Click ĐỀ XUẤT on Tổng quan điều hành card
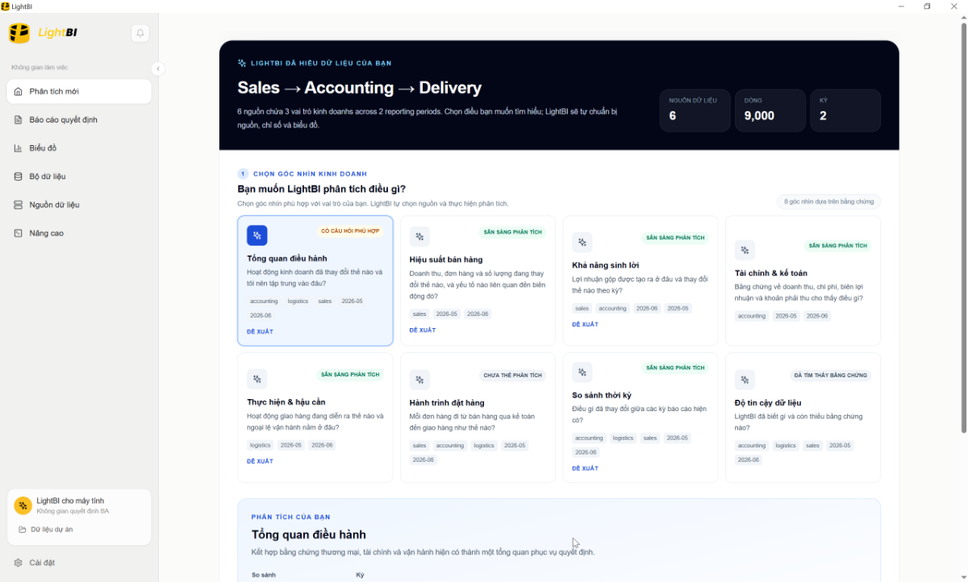This screenshot has width=968, height=582. 260,331
